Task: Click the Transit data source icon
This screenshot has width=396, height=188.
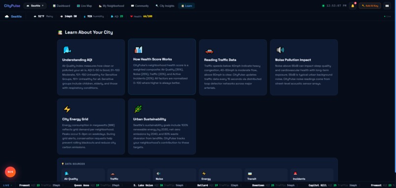Action: click(250, 174)
